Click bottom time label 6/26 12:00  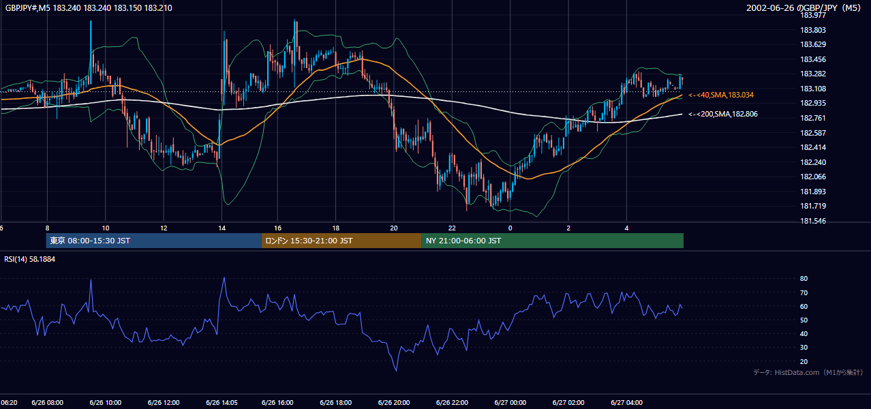pyautogui.click(x=164, y=402)
